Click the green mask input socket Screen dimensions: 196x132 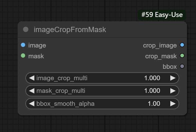[23, 56]
